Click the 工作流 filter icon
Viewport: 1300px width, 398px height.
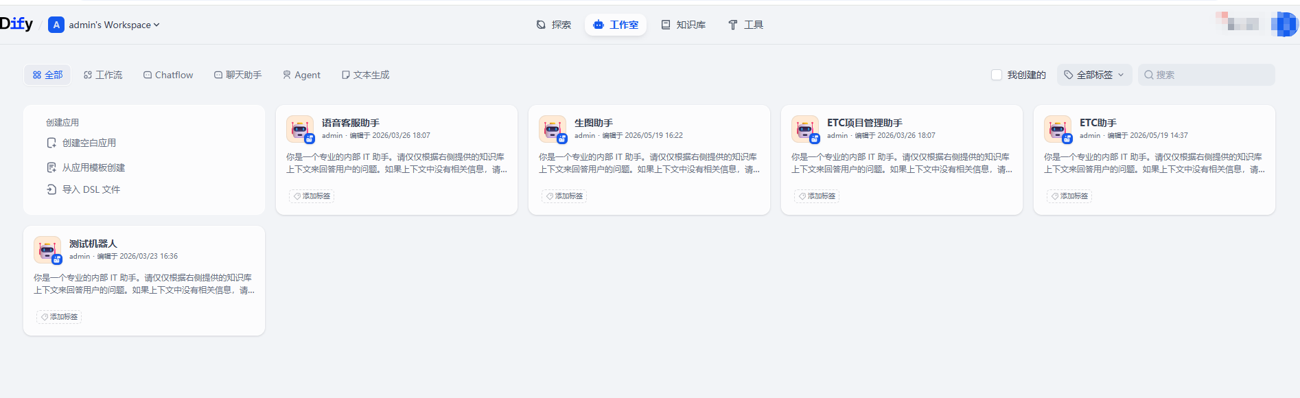click(x=88, y=75)
